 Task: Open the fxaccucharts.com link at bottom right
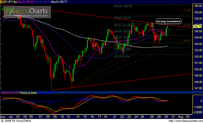(x=185, y=121)
